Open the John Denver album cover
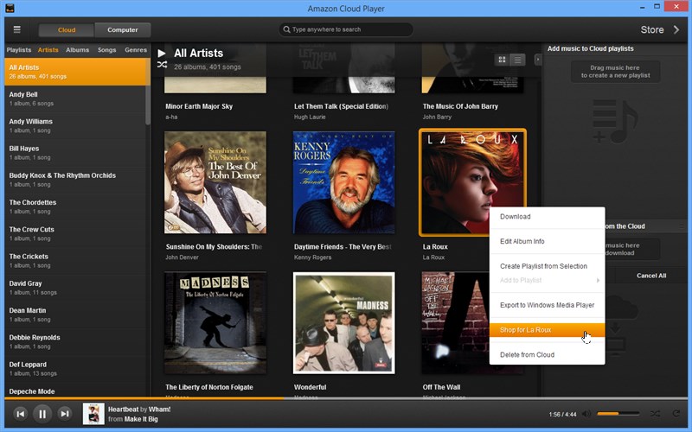The width and height of the screenshot is (692, 432). coord(215,182)
